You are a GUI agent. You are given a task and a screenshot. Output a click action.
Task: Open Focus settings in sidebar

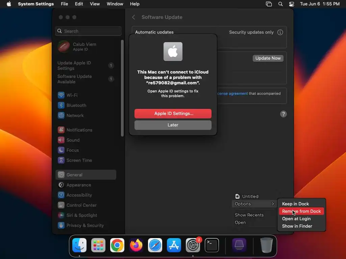pos(85,150)
